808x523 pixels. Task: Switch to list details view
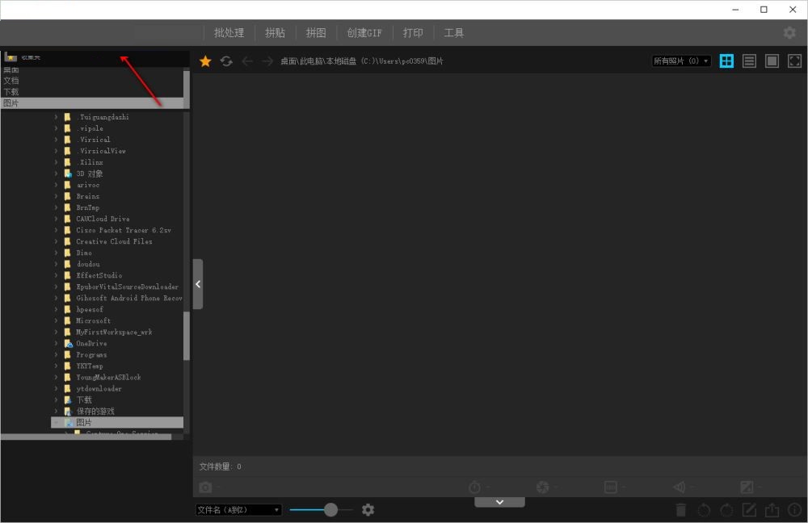pyautogui.click(x=749, y=61)
